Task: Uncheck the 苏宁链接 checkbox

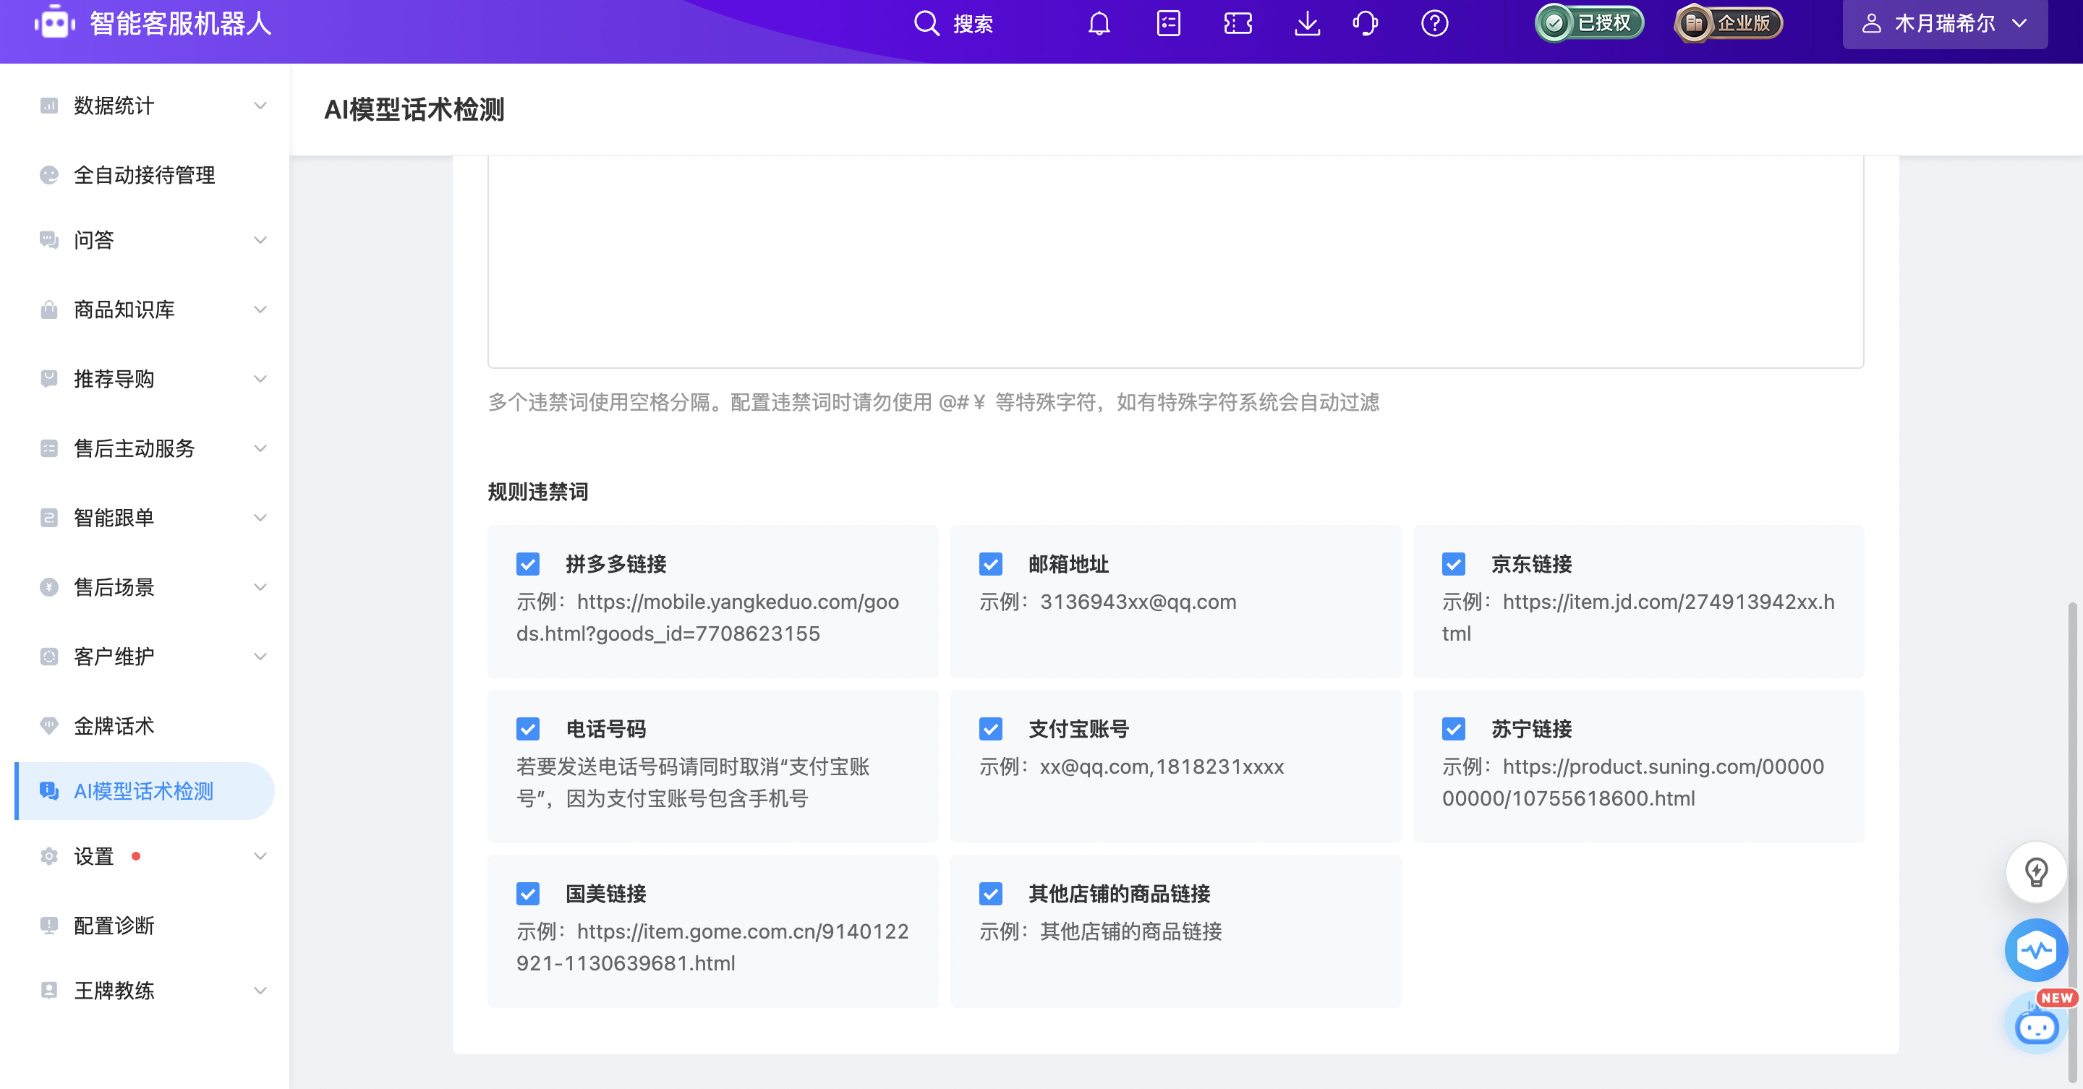Action: pos(1453,728)
